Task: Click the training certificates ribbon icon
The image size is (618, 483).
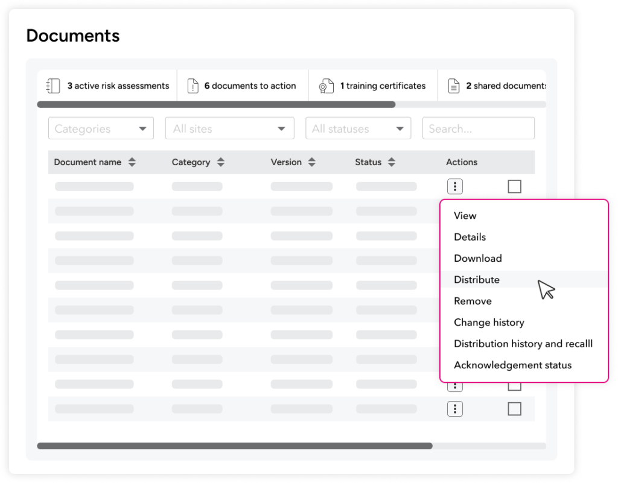Action: (x=326, y=86)
